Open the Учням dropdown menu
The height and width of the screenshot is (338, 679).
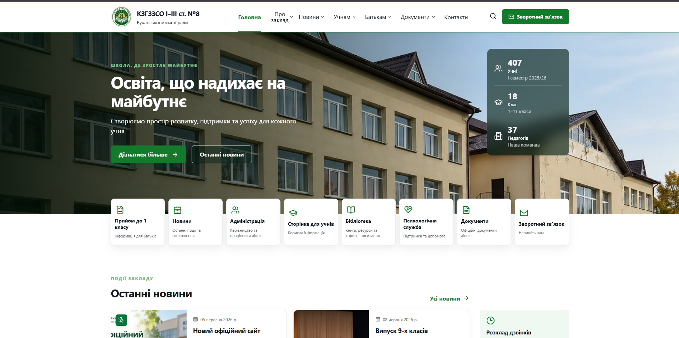point(345,17)
